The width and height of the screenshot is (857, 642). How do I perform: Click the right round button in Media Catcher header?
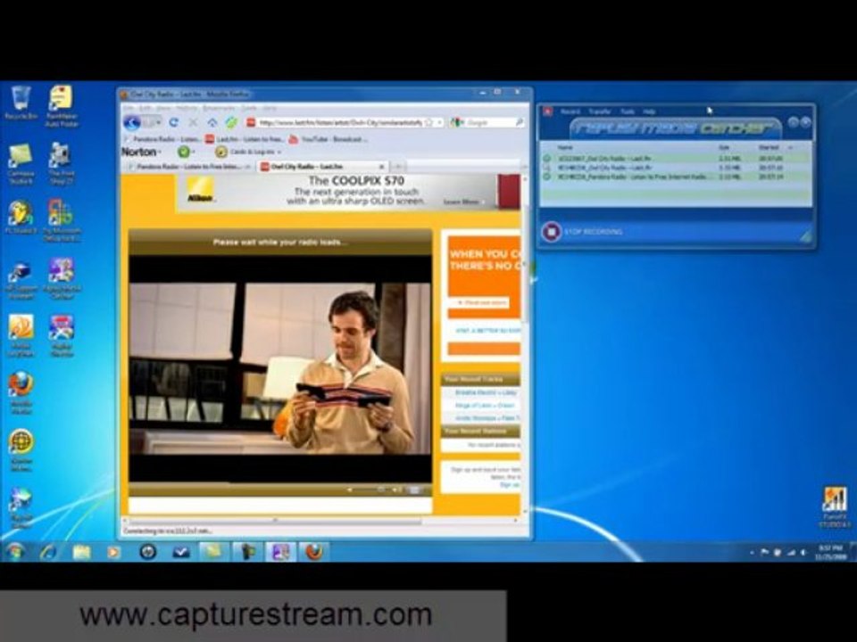[805, 123]
